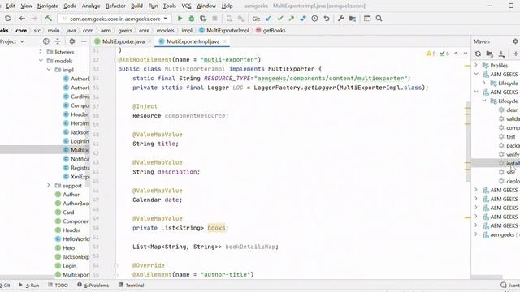Screen dimensions: 520x292
Task: Rollback changes with undo arrow icon
Action: [x=327, y=19]
